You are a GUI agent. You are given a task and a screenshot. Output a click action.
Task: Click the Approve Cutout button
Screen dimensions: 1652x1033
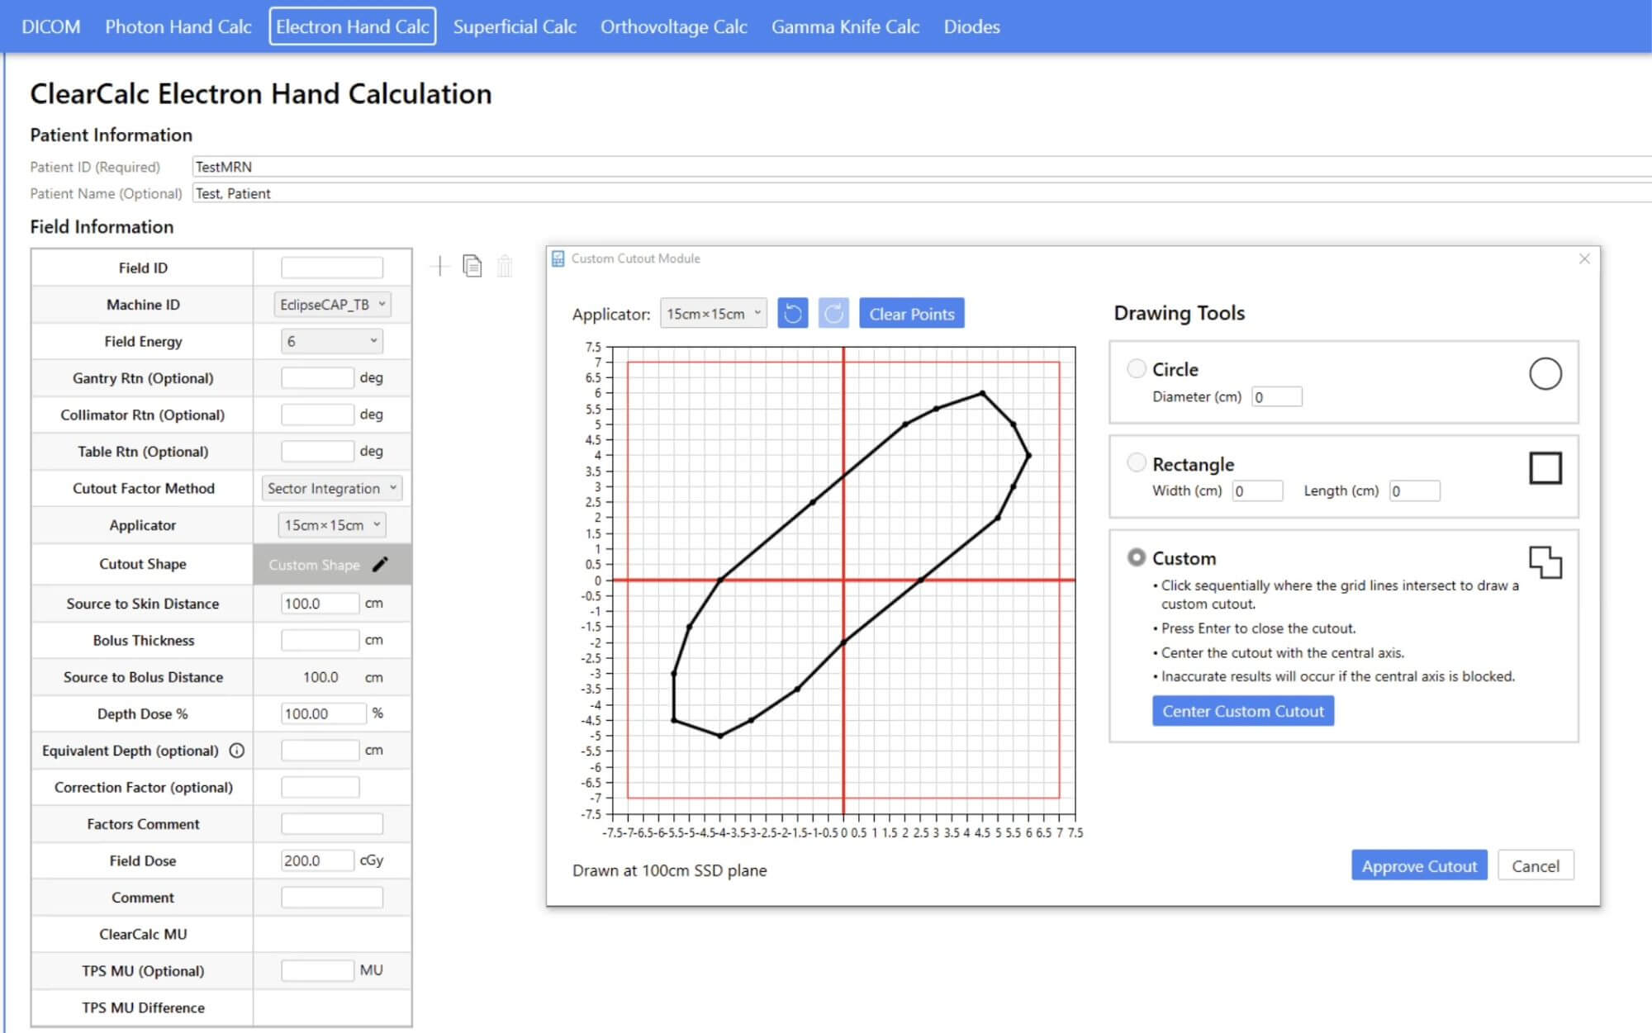click(x=1418, y=865)
